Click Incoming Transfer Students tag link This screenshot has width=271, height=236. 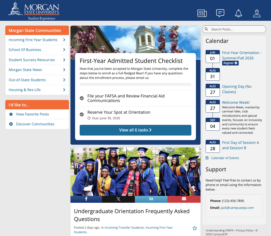coord(124,228)
